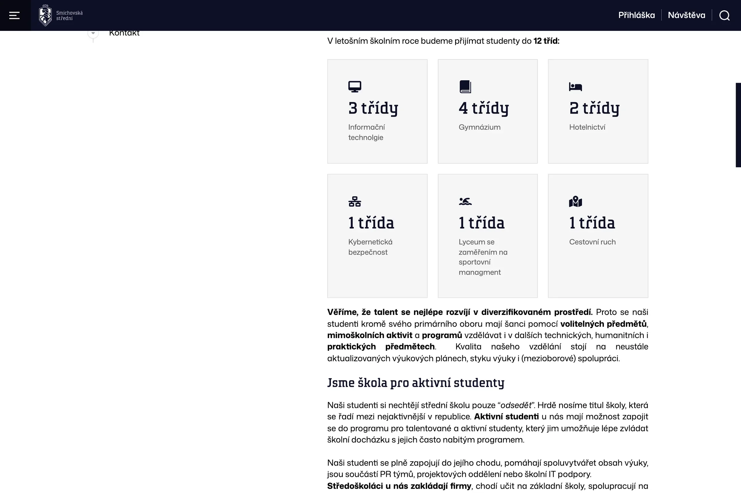Click the book icon for Gymnázium
This screenshot has height=494, width=741.
coord(465,87)
